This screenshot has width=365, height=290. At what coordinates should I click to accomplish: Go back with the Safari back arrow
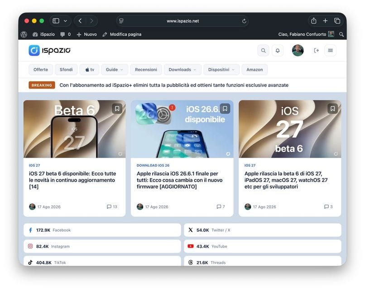(x=80, y=21)
